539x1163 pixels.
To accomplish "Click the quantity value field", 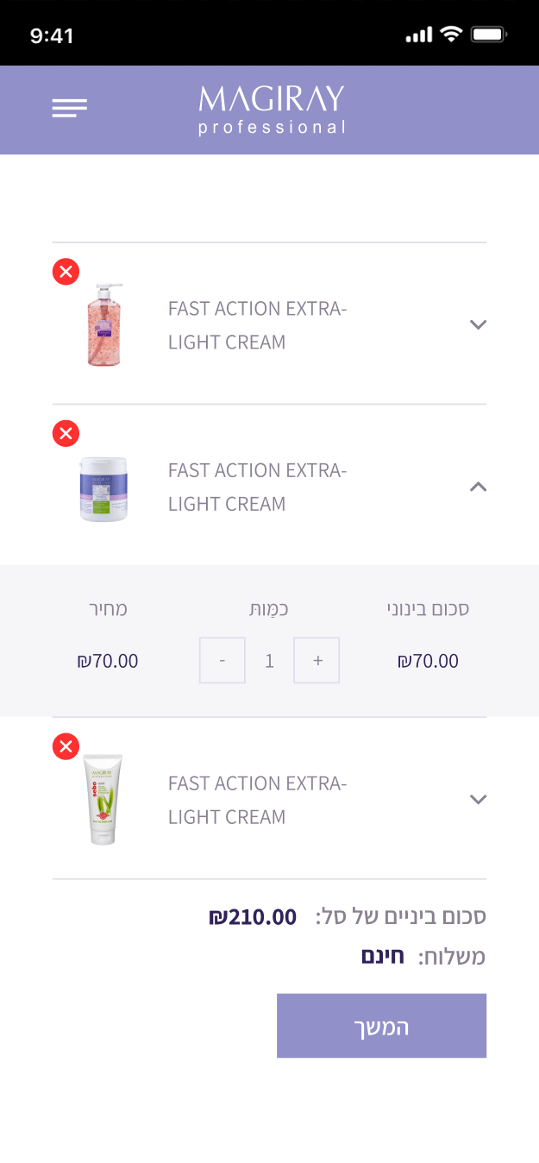I will 269,661.
